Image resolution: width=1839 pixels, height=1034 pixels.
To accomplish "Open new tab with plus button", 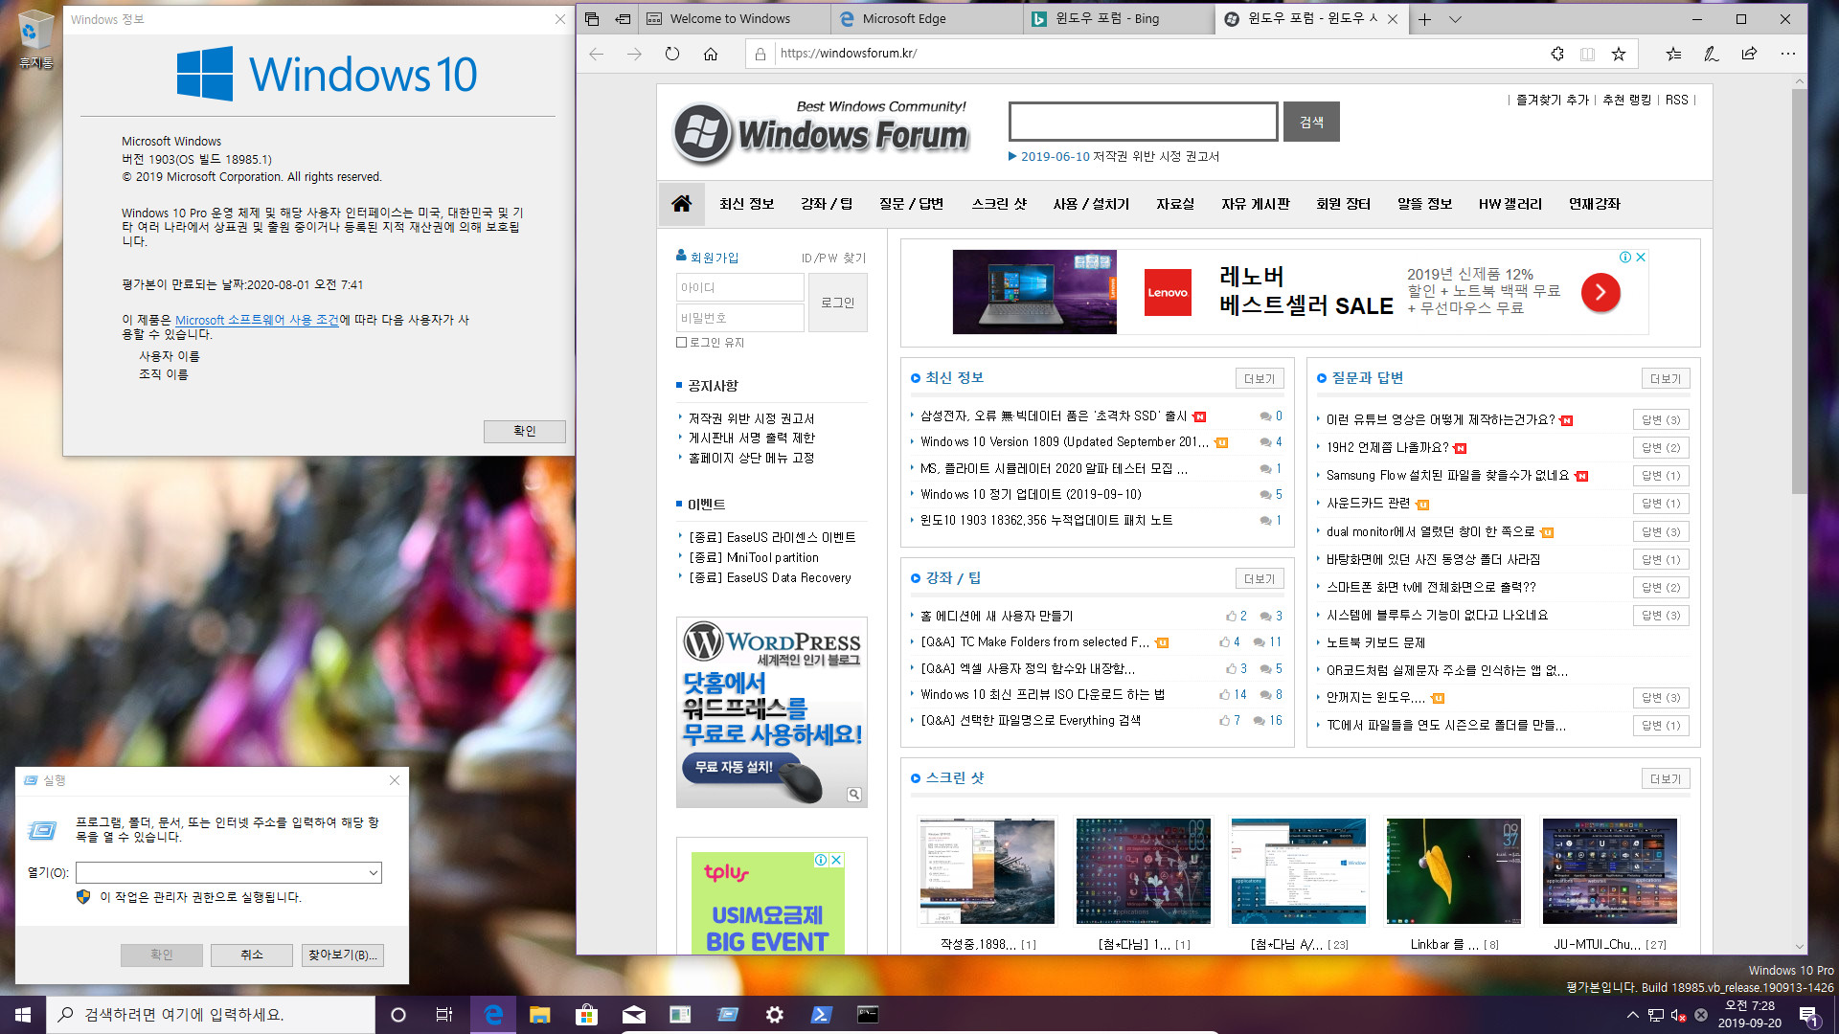I will point(1425,19).
